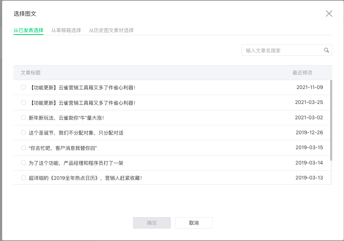Select radio for the 2021-11-09 功能更新 article

tap(23, 87)
